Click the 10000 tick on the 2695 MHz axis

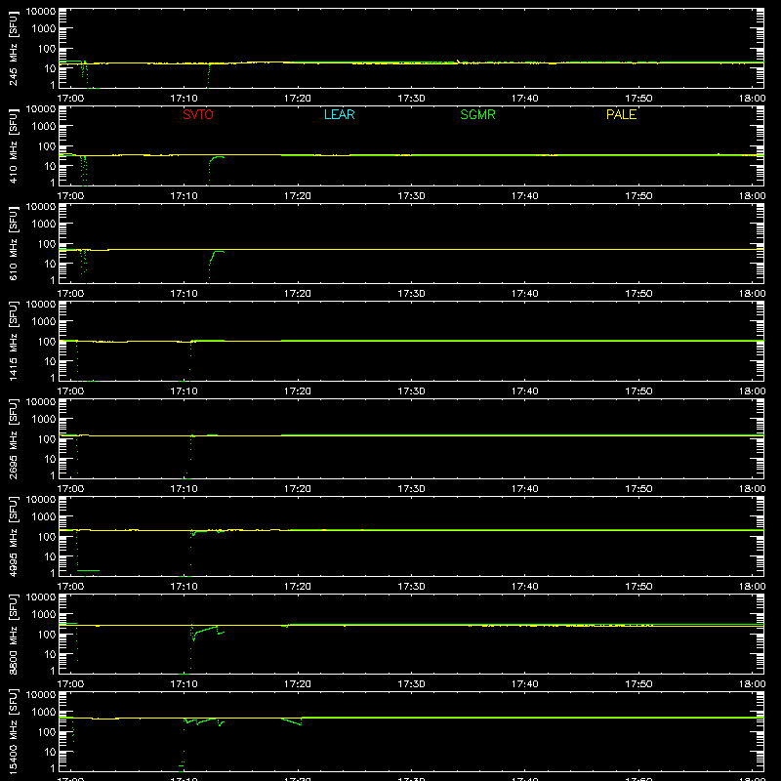coord(41,402)
